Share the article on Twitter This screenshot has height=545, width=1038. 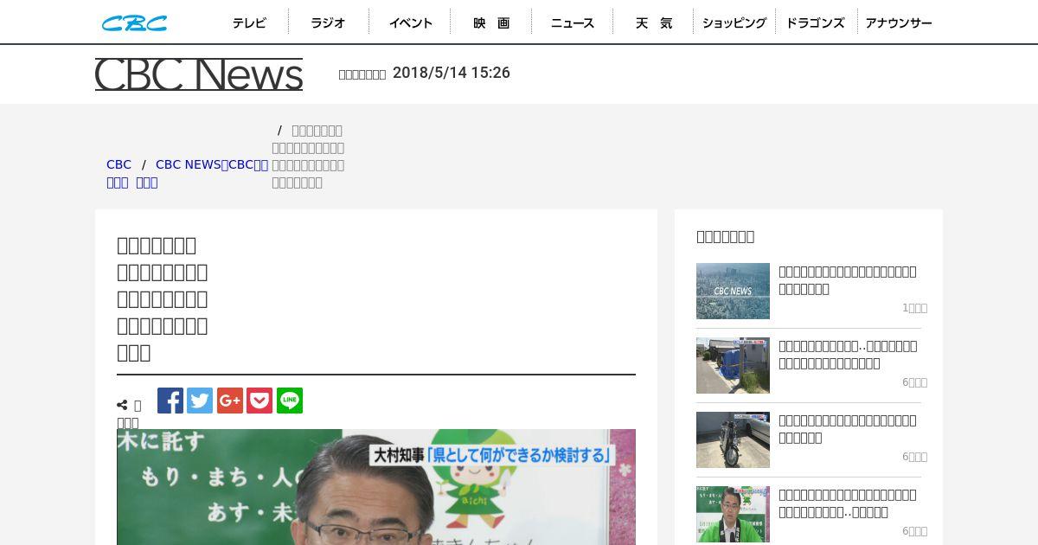[x=200, y=401]
